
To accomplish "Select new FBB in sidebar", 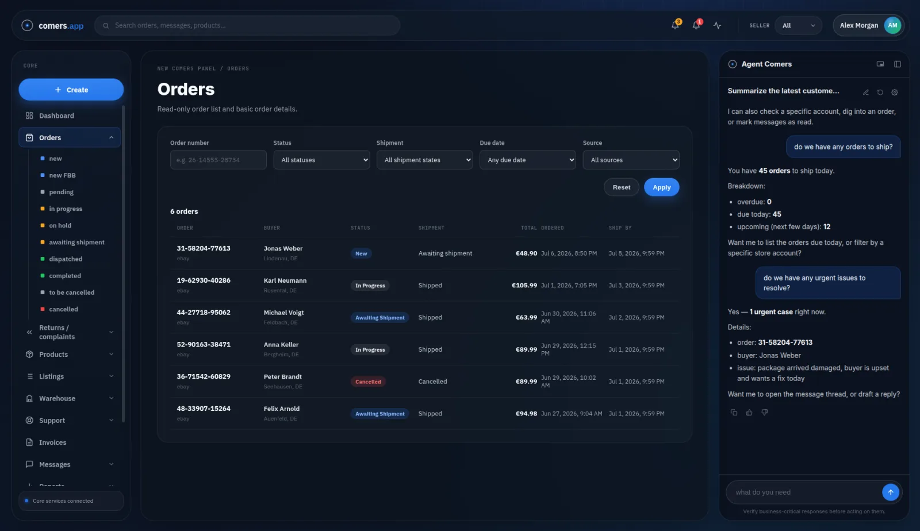I will point(62,175).
